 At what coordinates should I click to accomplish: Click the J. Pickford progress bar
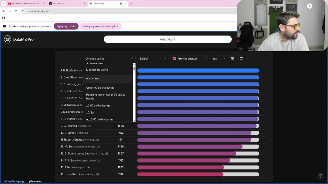pyautogui.click(x=198, y=126)
